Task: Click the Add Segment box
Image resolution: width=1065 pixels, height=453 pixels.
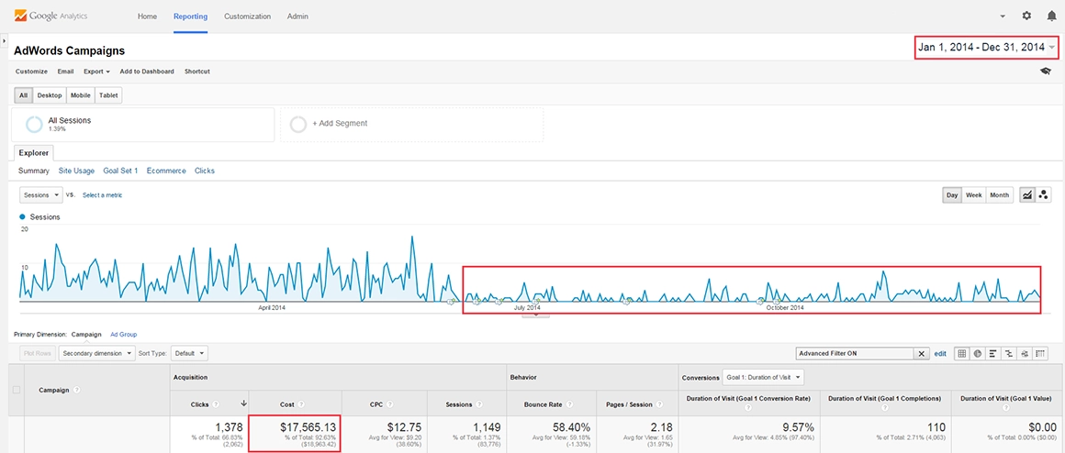Action: 411,124
